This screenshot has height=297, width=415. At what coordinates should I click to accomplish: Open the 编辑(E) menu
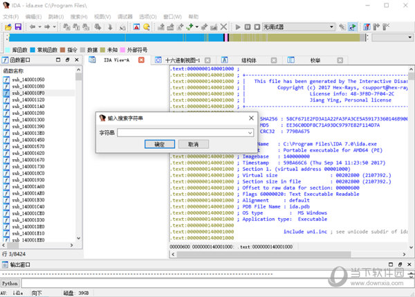tap(33, 17)
